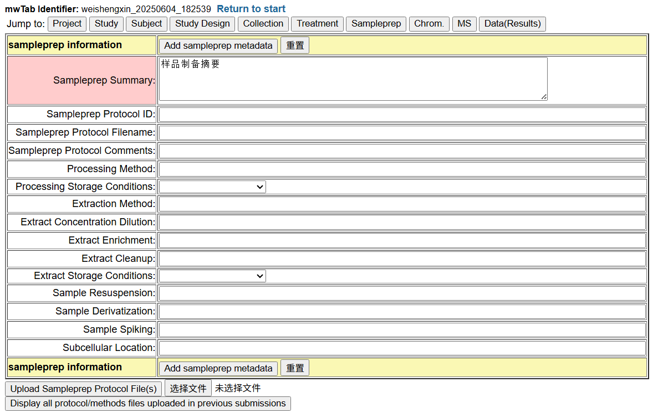Click top Add sampleprep metadata button
The image size is (653, 413).
pos(218,45)
